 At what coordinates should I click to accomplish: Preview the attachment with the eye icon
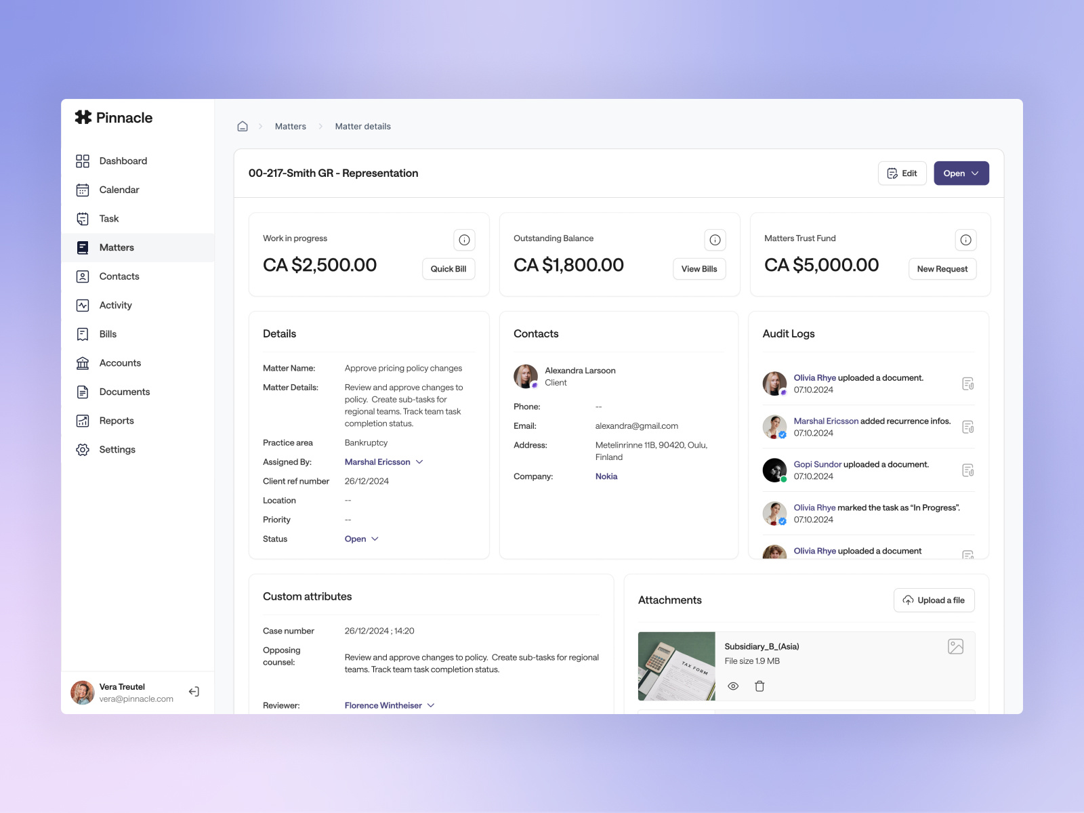734,686
